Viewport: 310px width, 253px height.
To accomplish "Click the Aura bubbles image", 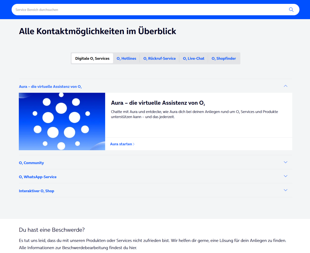I will click(x=62, y=121).
